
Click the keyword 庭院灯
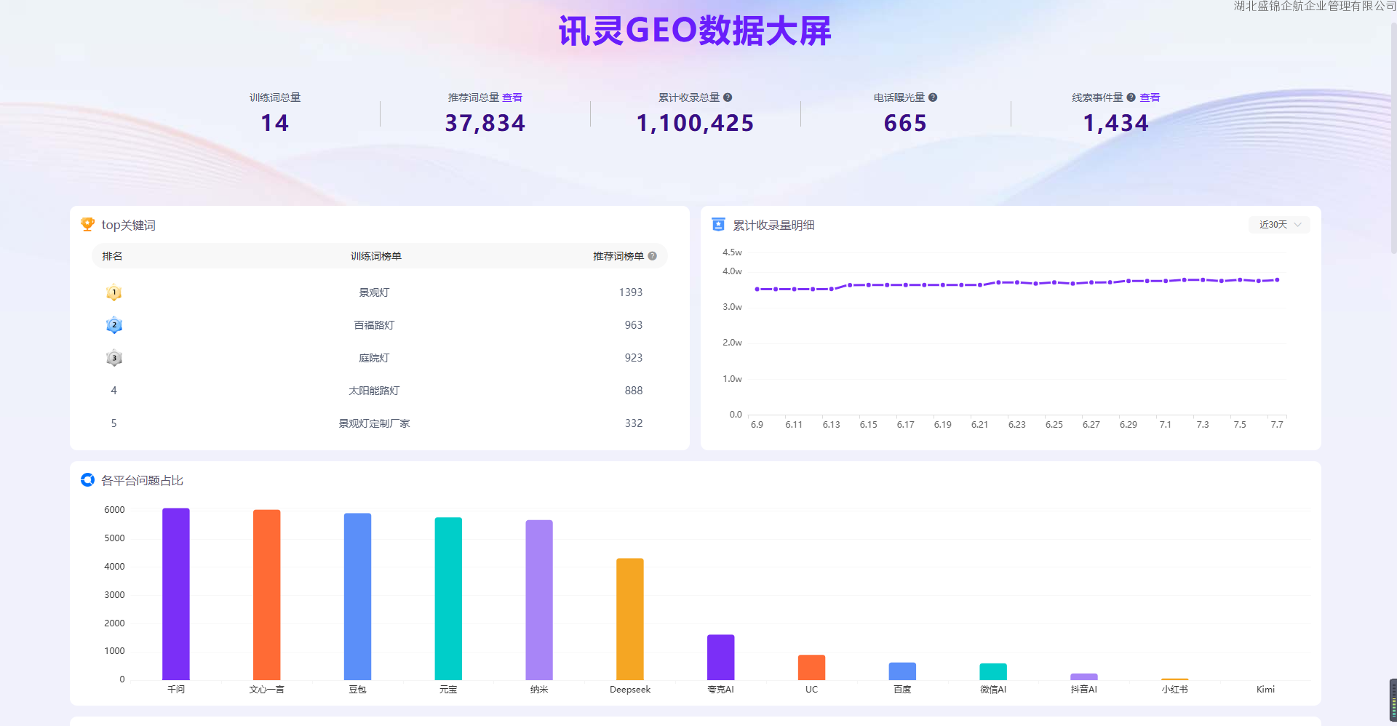(x=374, y=358)
